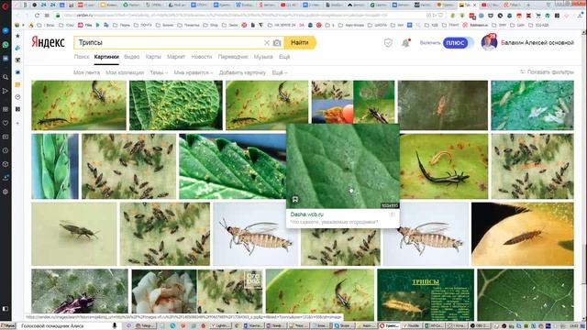Open the notifications bell
This screenshot has height=330, width=587.
[405, 43]
